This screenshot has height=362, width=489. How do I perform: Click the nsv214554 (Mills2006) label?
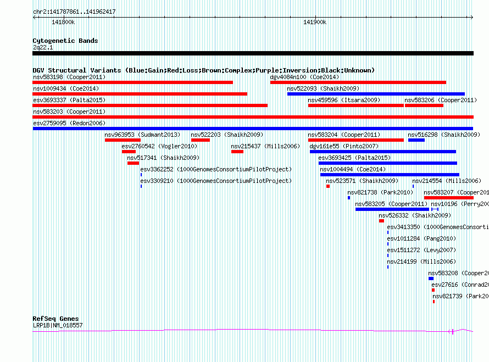(447, 181)
